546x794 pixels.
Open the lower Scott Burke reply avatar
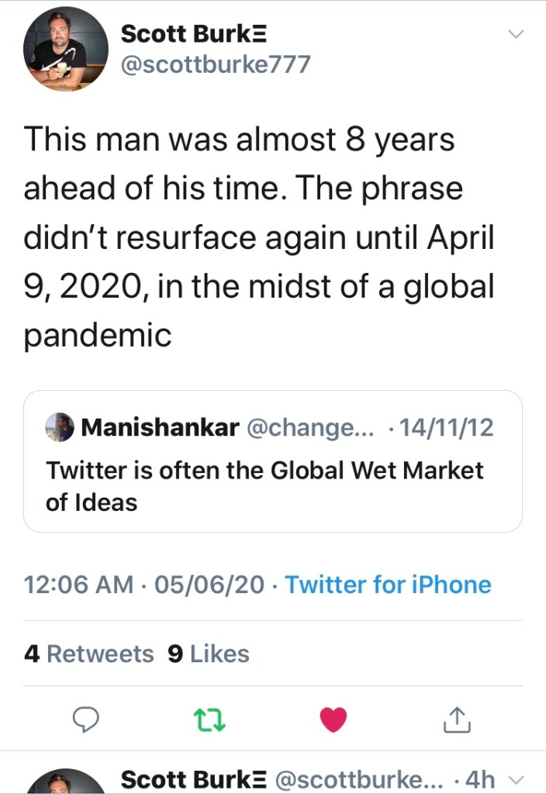pos(66,782)
